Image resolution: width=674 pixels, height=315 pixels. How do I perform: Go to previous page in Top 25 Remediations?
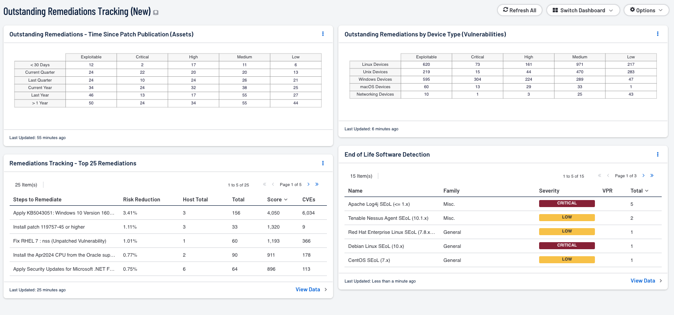click(273, 185)
